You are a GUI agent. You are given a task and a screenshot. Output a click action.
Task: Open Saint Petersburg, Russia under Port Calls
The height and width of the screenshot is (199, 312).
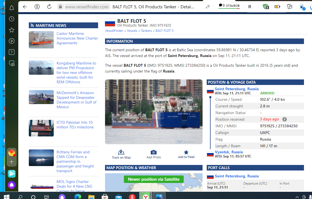point(237,176)
